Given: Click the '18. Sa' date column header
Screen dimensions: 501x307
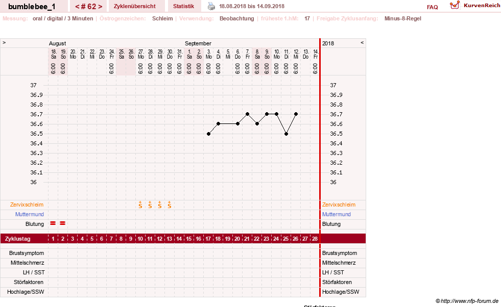Looking at the screenshot, I should (x=54, y=54).
